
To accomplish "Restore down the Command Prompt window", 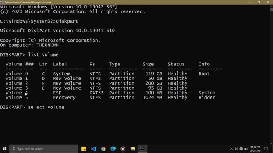I will coord(259,2).
